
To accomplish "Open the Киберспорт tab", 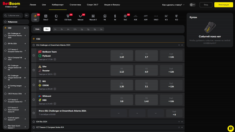I will point(58,5).
